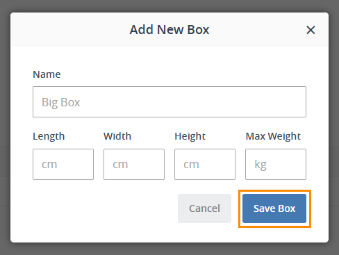Click the Save Box button

(x=274, y=208)
